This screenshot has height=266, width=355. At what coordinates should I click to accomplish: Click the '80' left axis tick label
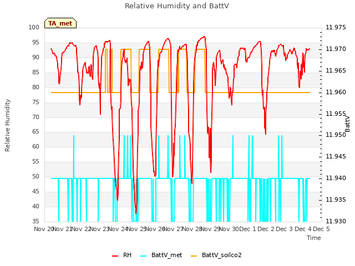click(35, 87)
